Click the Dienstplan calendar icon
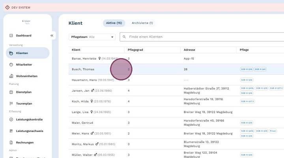Viewport: 284px width, 158px height. (11, 92)
